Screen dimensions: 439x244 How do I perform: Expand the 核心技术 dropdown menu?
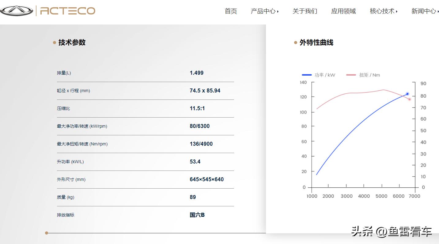point(382,11)
